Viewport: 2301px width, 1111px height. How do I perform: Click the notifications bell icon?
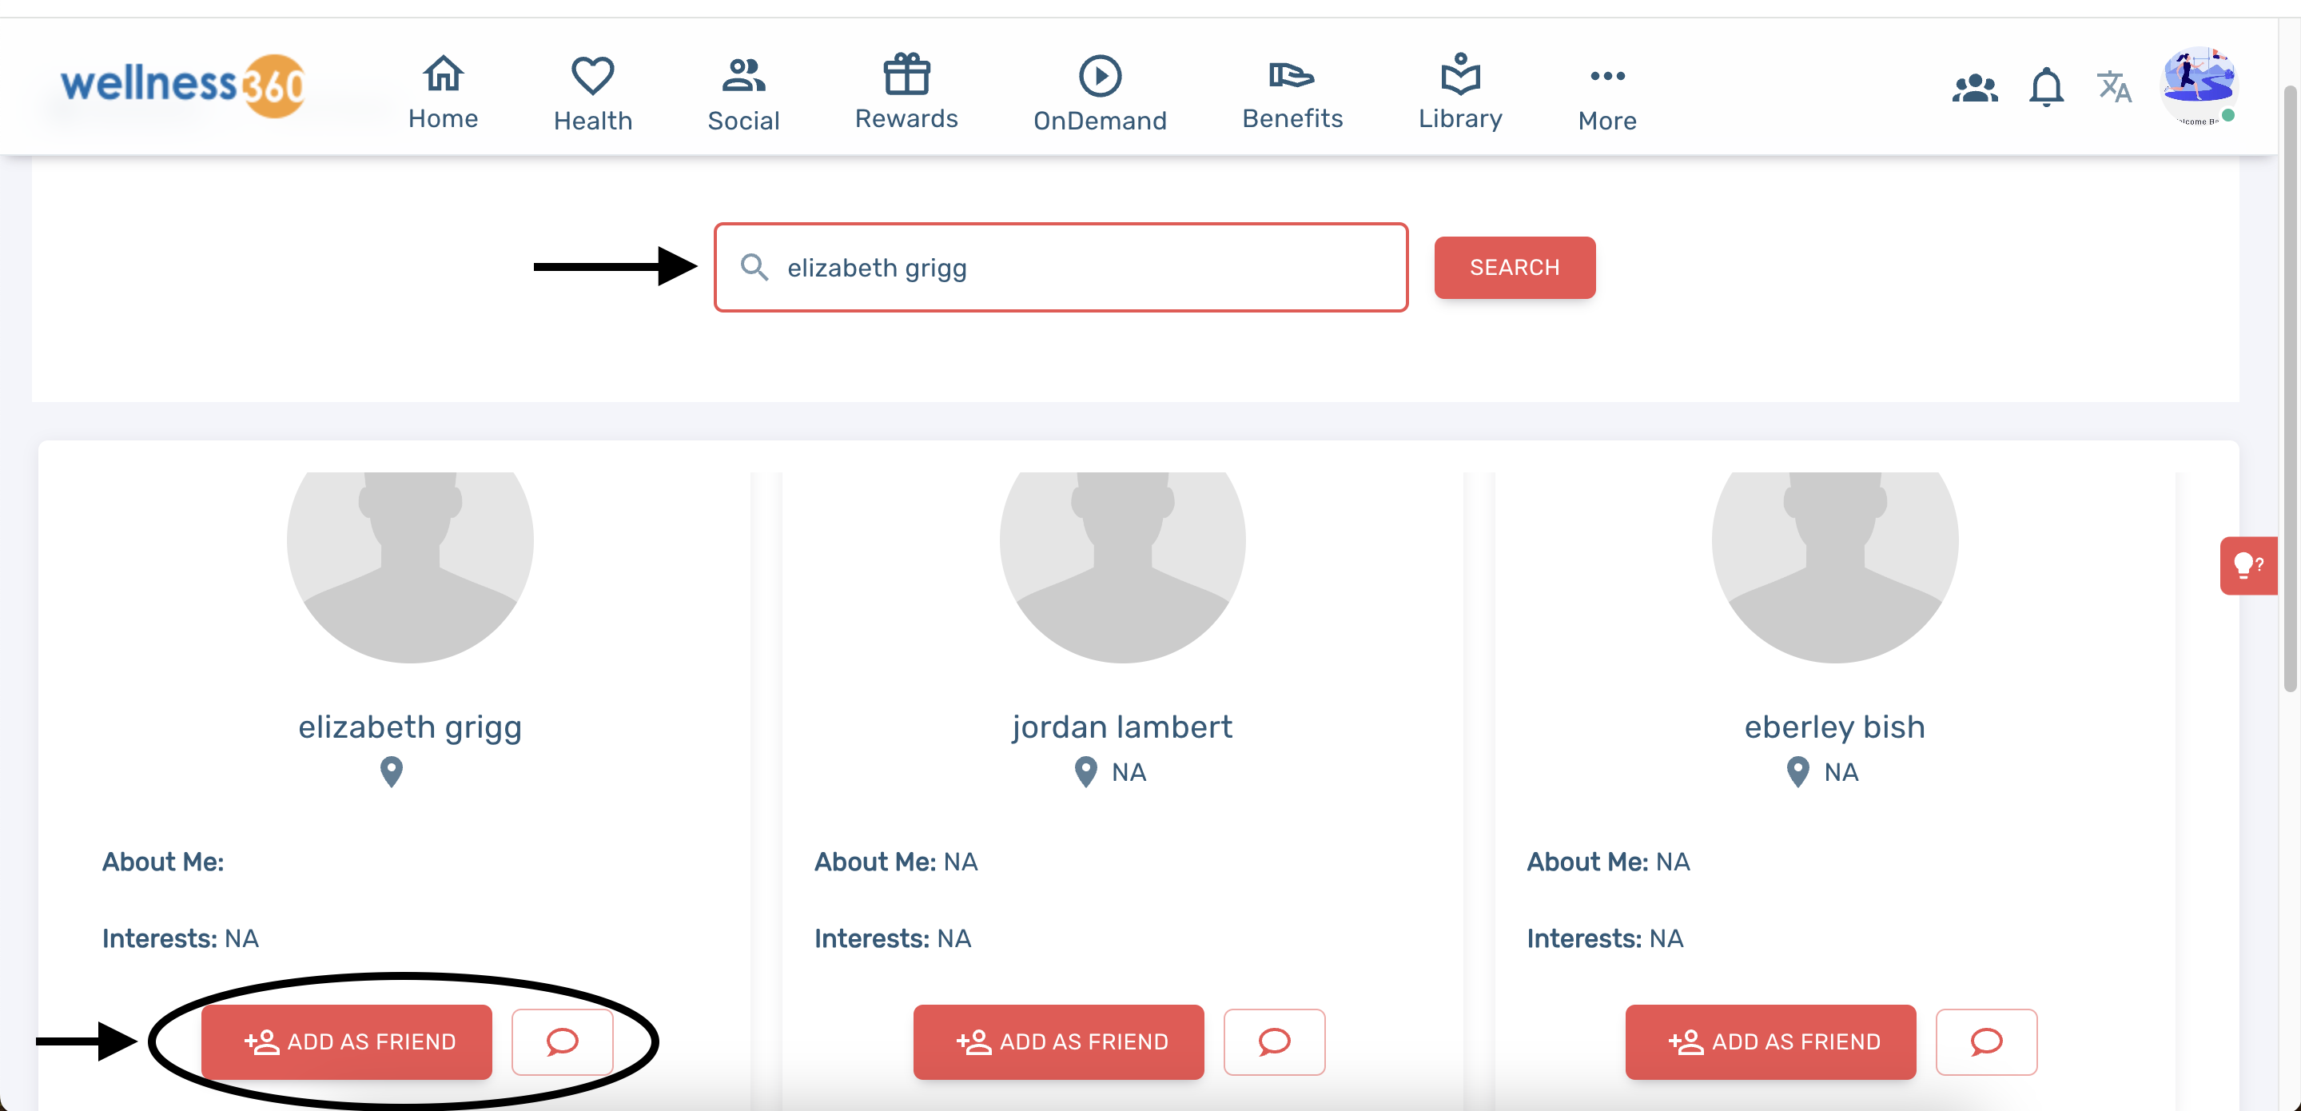(x=2045, y=88)
